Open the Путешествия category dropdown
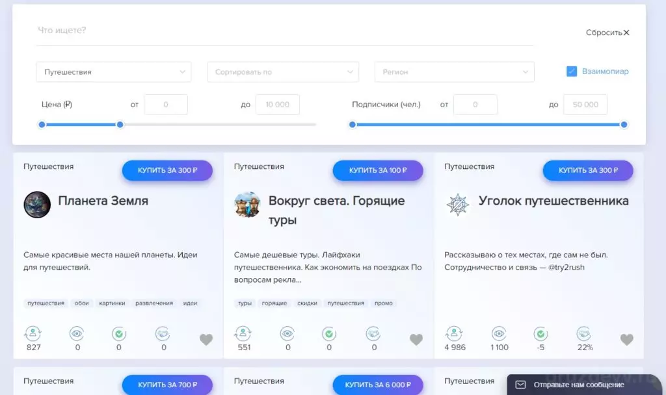 pyautogui.click(x=114, y=72)
